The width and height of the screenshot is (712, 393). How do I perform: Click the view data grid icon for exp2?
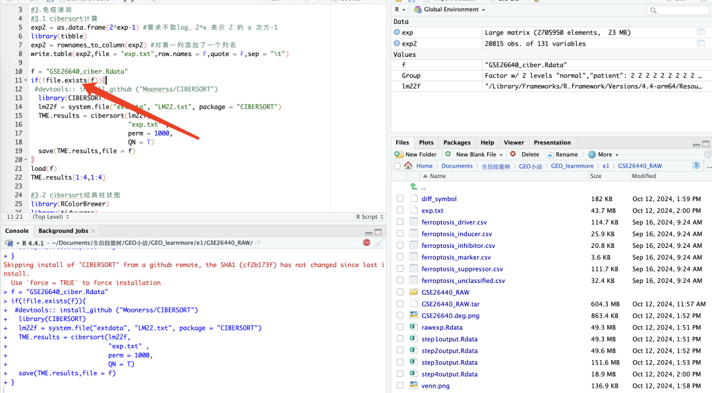click(x=701, y=43)
